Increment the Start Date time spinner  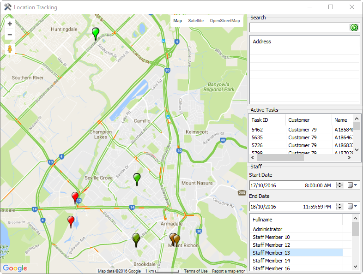pos(340,184)
